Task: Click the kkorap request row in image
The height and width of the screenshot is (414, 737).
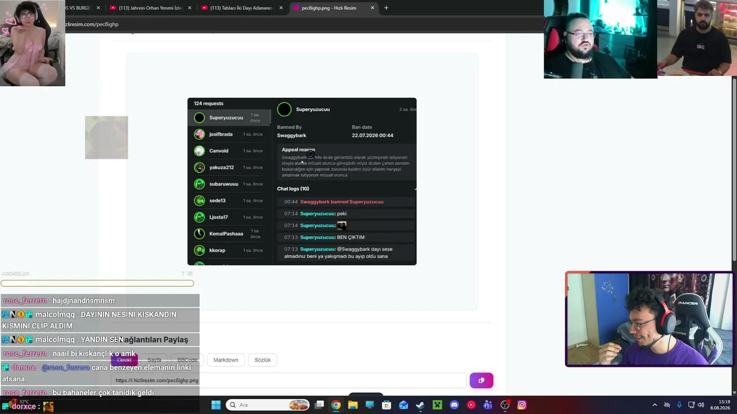Action: pyautogui.click(x=229, y=251)
